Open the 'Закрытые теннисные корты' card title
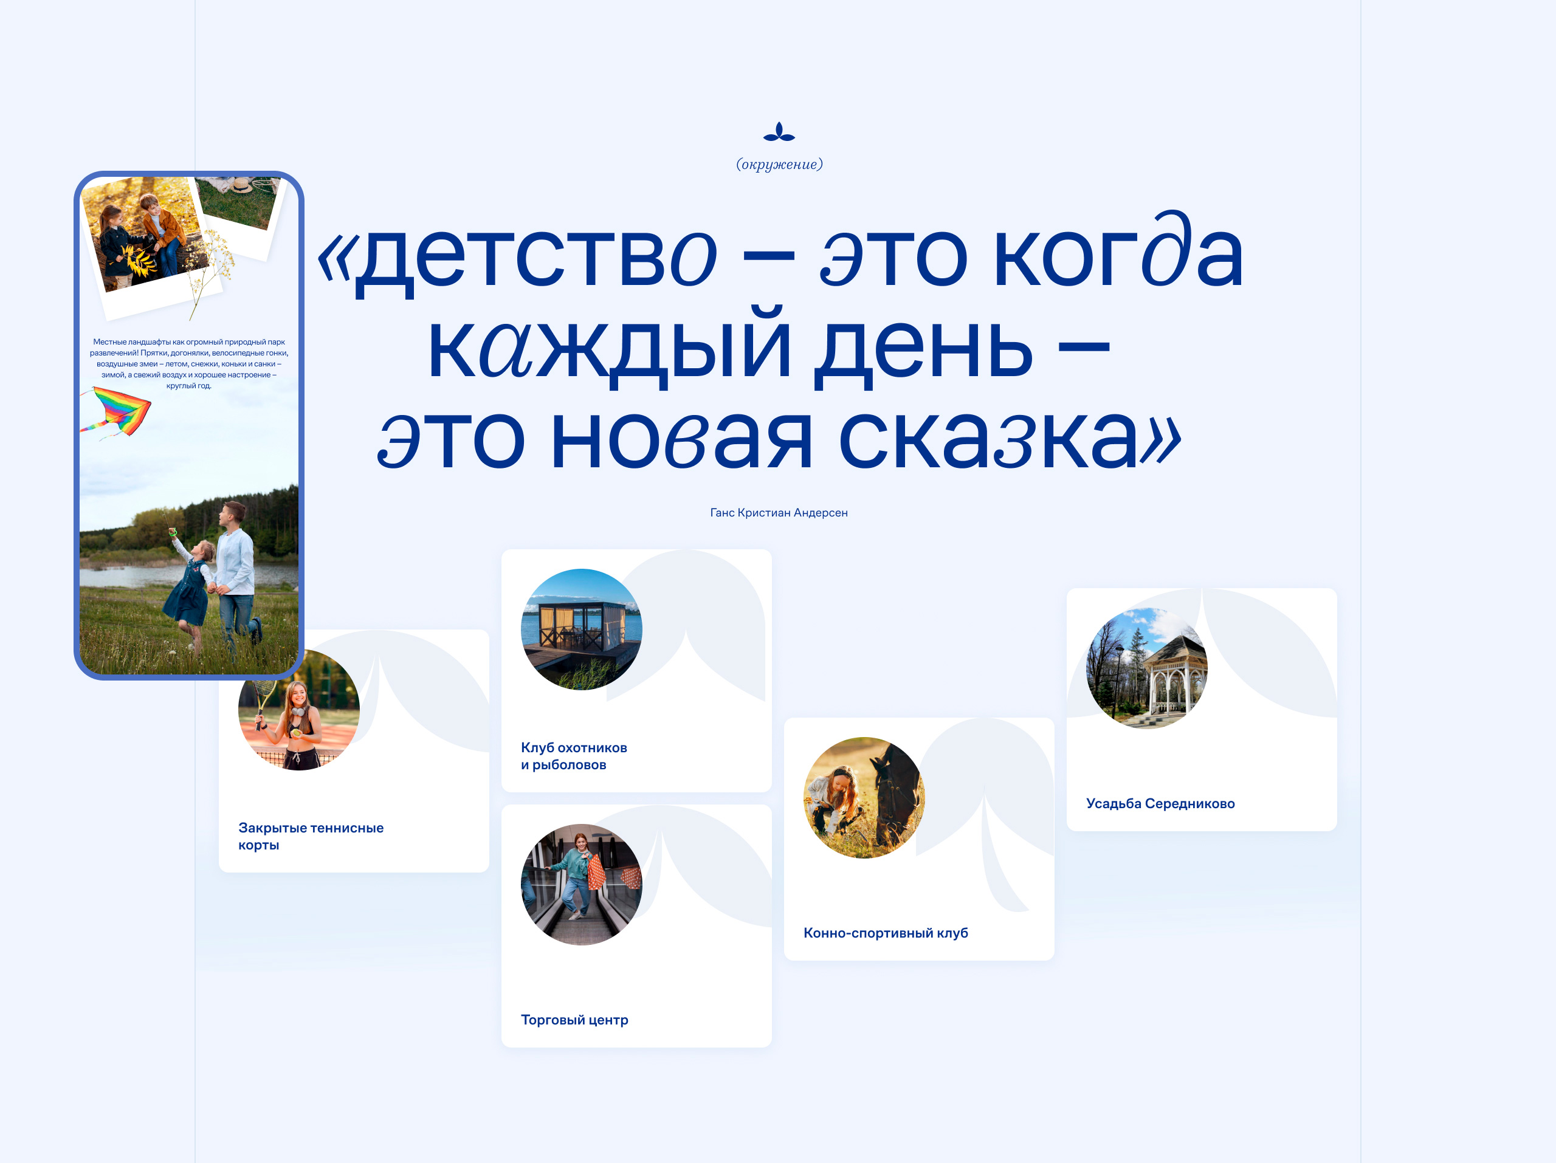This screenshot has width=1556, height=1163. [x=310, y=836]
